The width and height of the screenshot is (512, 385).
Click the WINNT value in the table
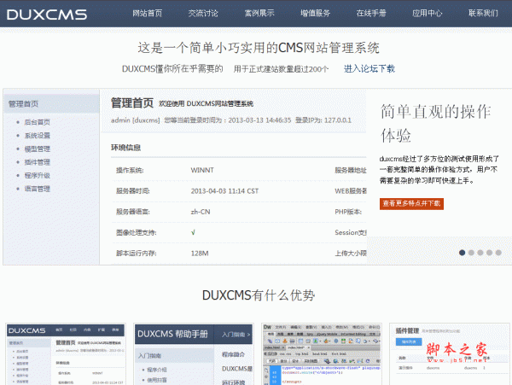[x=202, y=170]
